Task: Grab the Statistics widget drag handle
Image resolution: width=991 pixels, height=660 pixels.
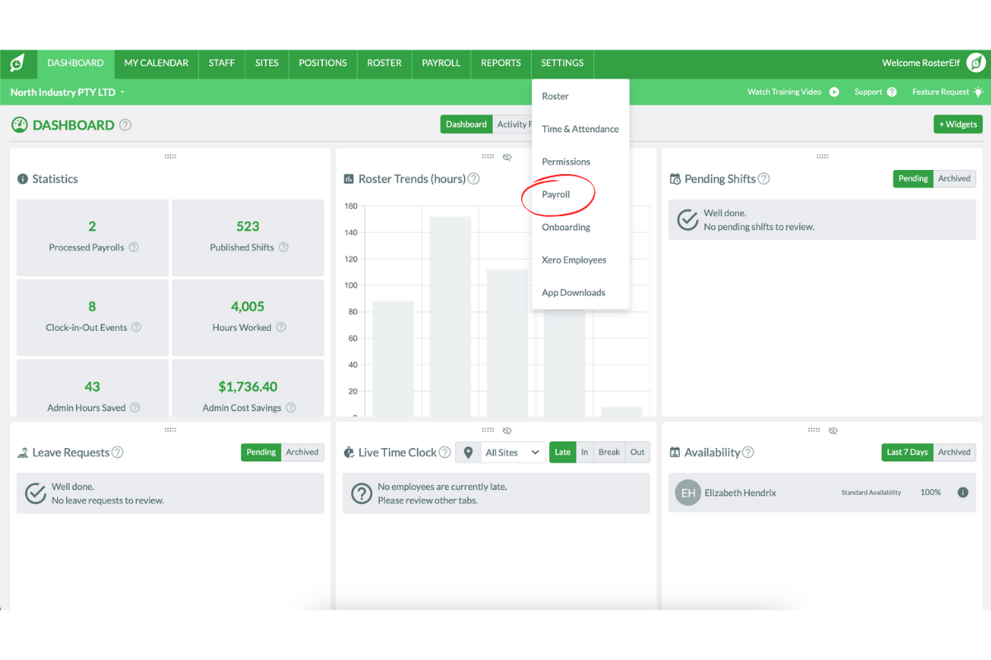Action: pos(170,157)
